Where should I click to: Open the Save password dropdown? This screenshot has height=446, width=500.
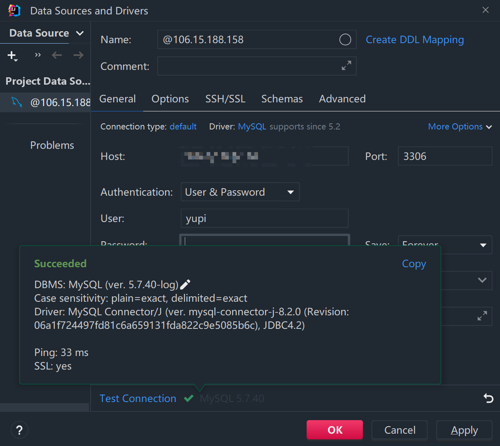click(444, 245)
